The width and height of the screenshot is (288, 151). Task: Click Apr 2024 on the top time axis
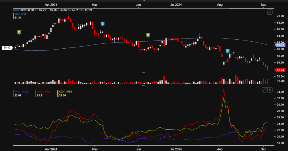(x=51, y=5)
